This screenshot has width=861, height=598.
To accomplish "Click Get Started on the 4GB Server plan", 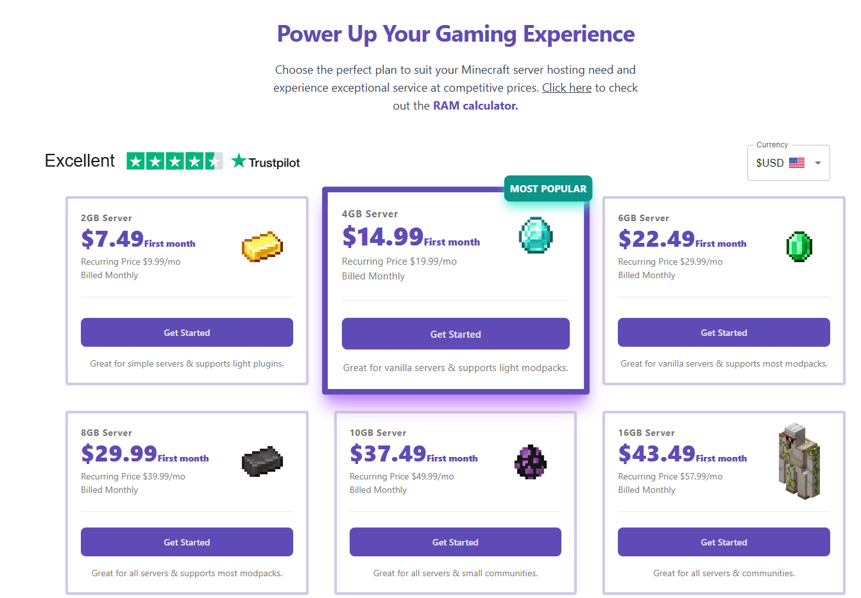I will [x=455, y=333].
